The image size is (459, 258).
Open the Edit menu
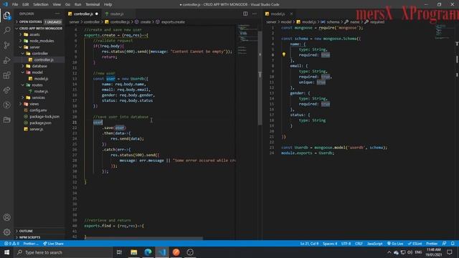(26, 4)
